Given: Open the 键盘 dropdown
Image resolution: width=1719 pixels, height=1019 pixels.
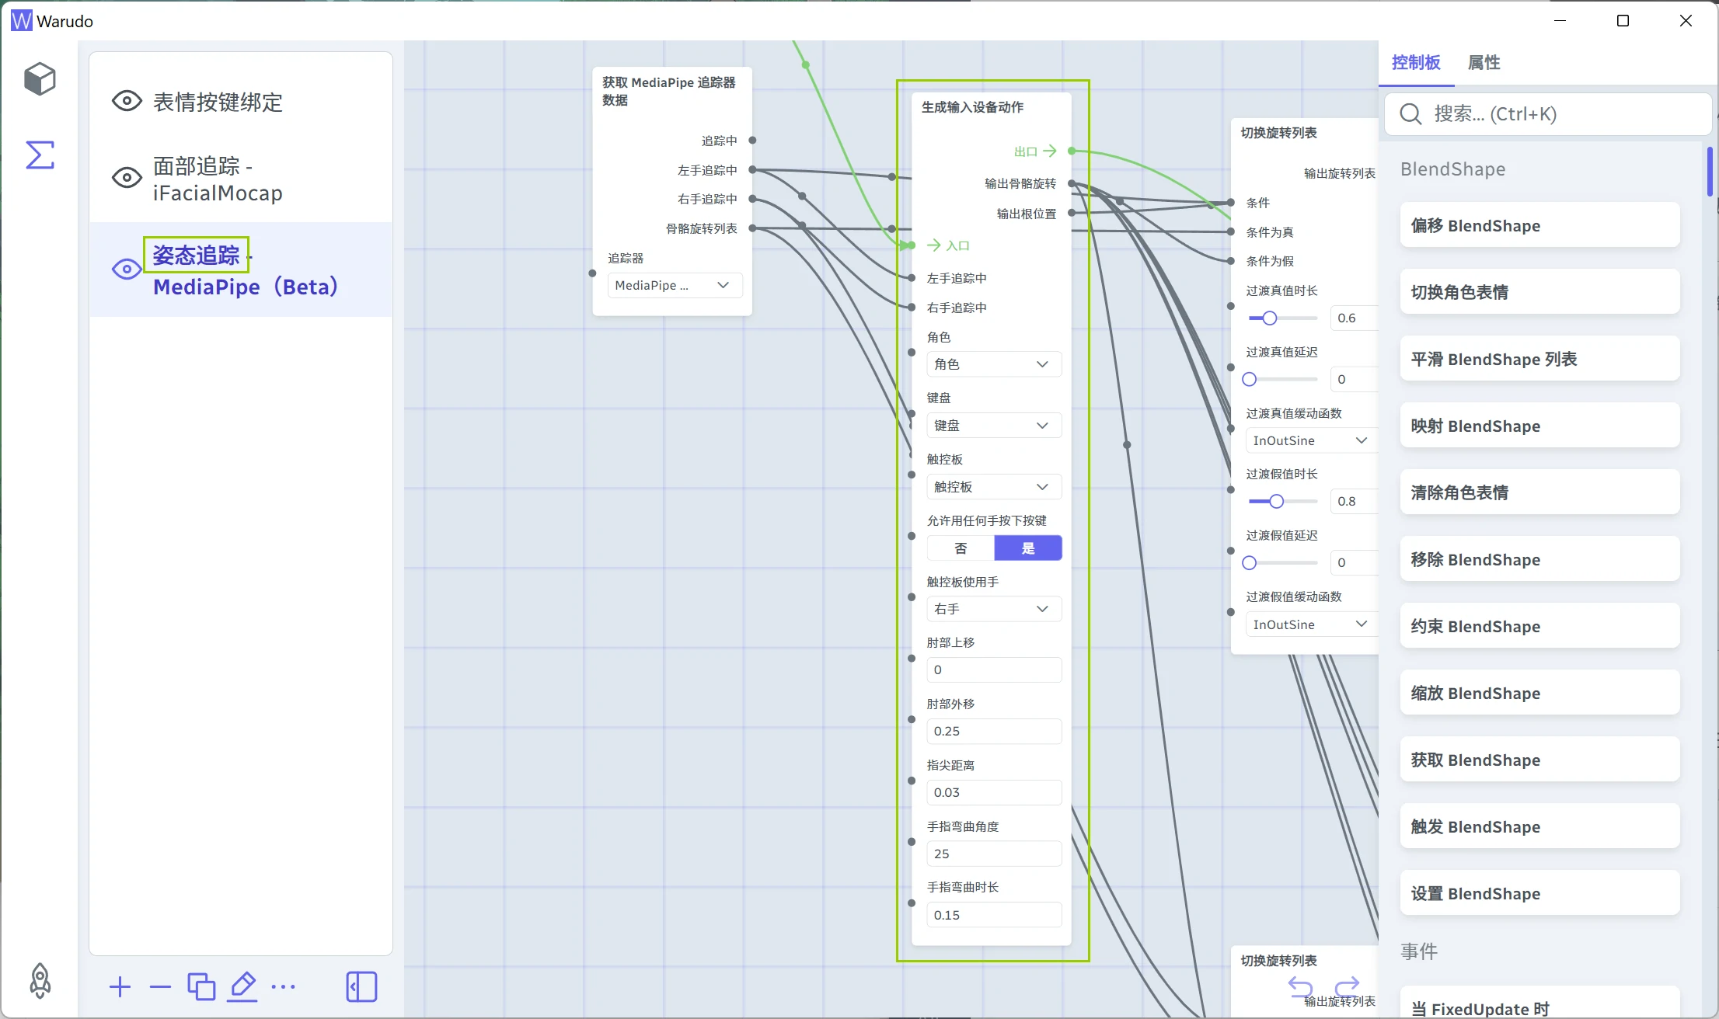Looking at the screenshot, I should click(994, 426).
